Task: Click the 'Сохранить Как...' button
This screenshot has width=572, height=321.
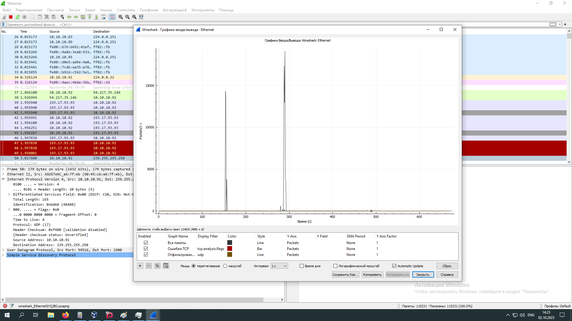Action: tap(345, 275)
